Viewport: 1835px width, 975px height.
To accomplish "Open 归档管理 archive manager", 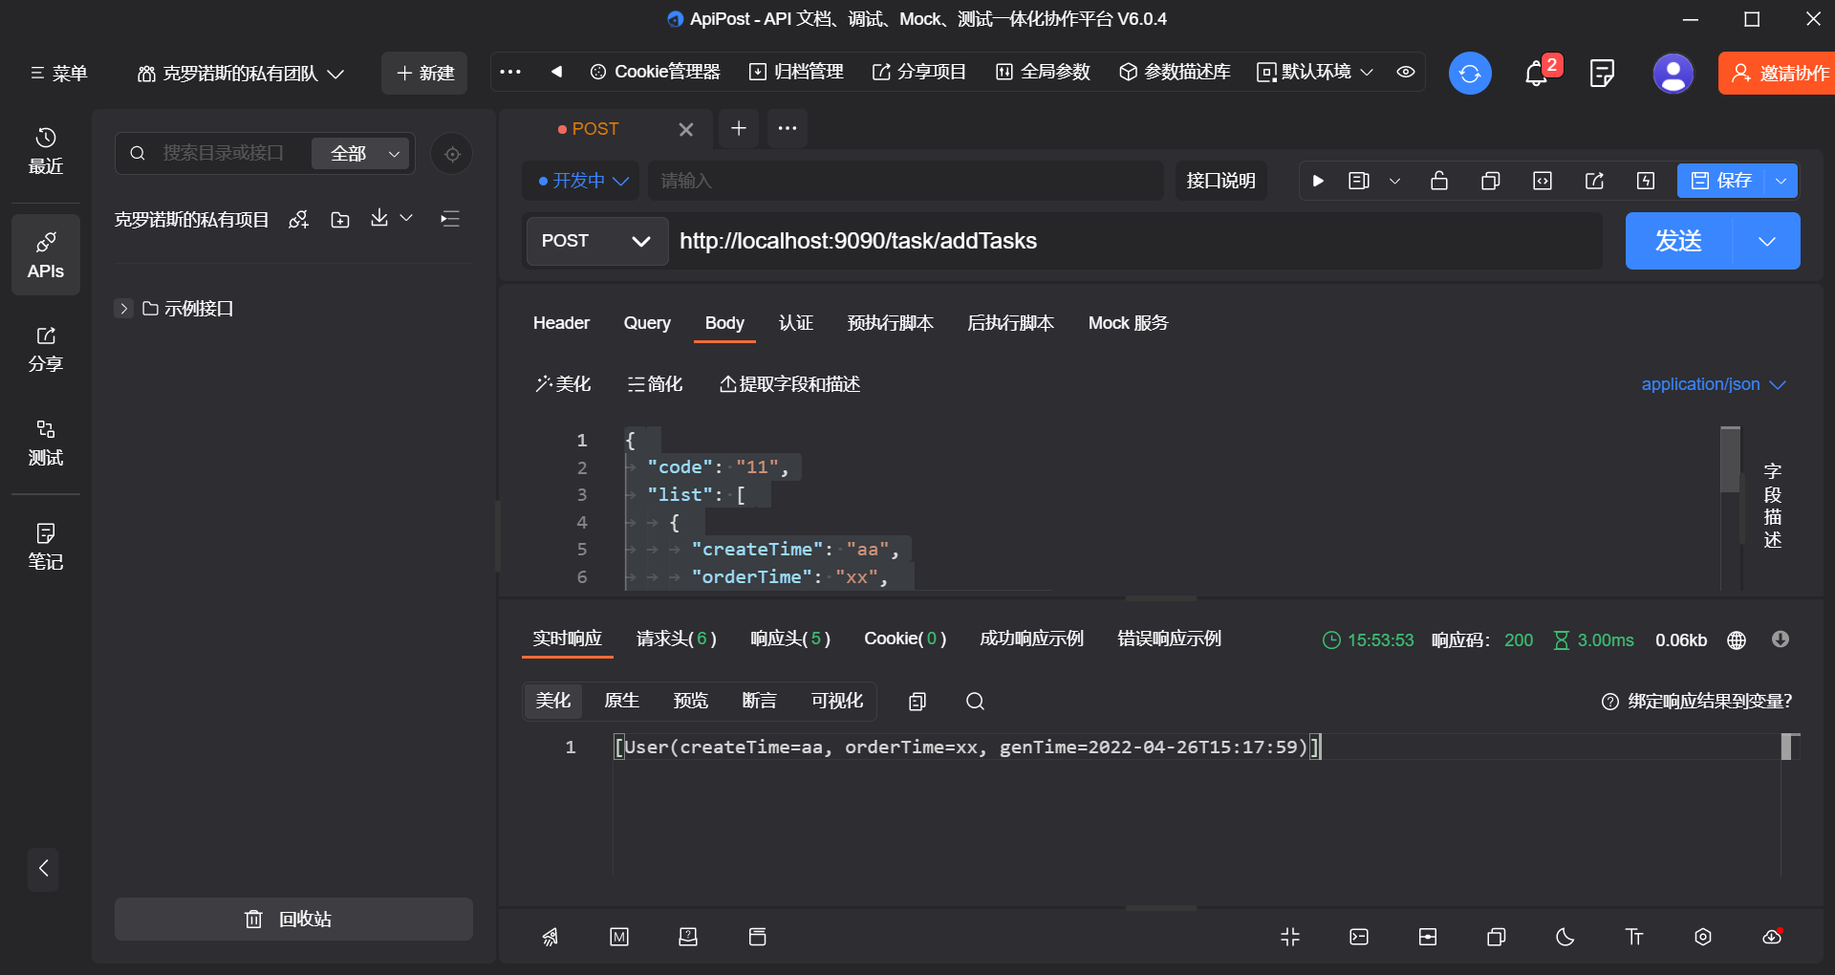I will click(796, 72).
